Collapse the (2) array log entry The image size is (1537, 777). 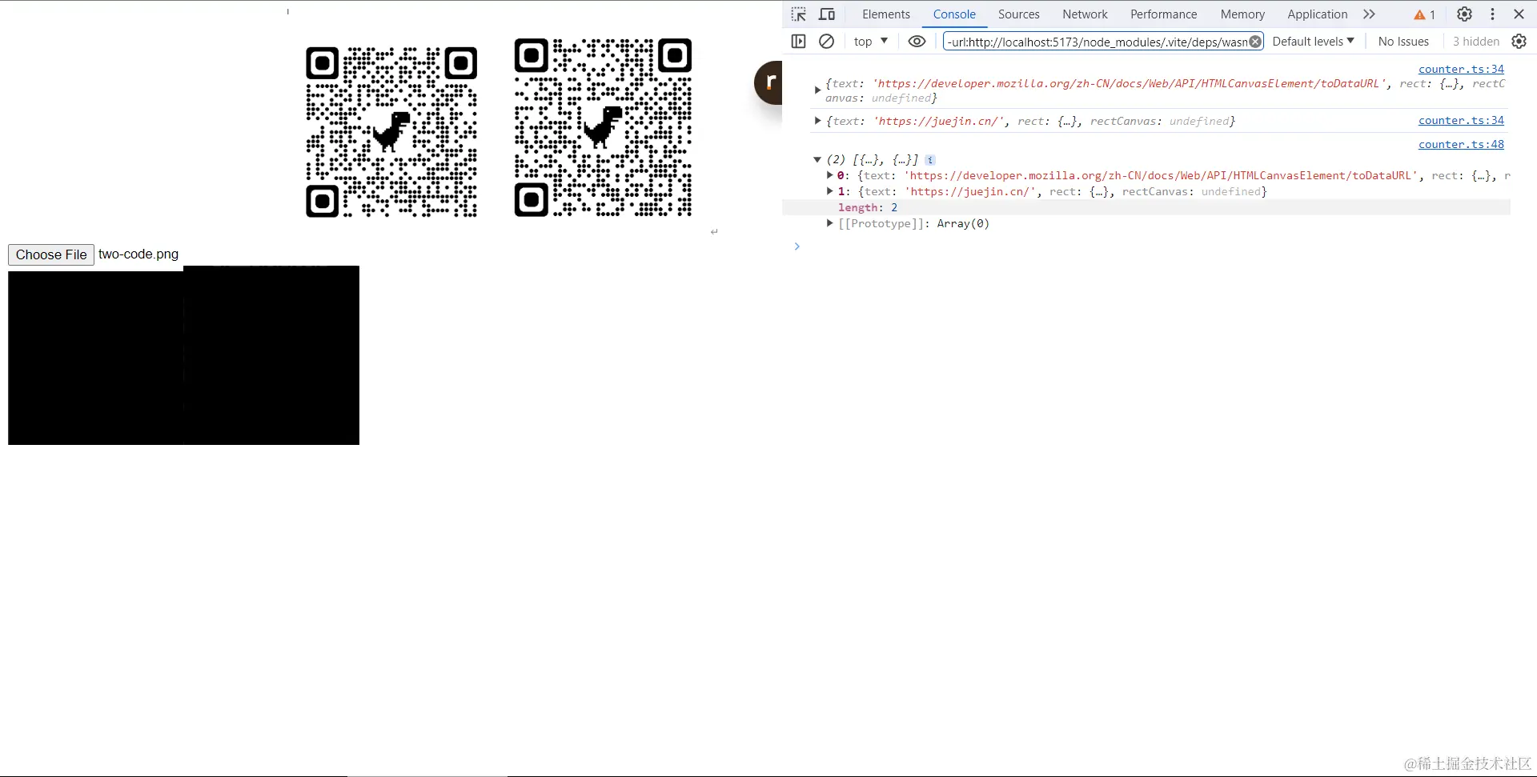tap(817, 160)
